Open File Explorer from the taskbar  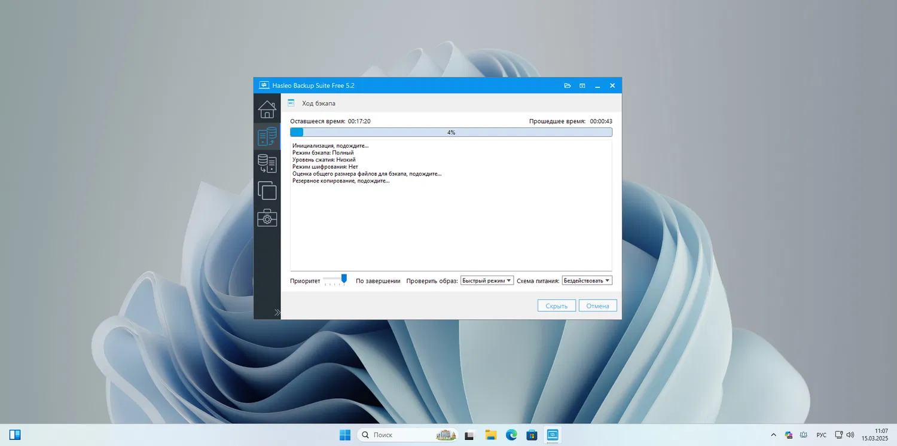491,435
